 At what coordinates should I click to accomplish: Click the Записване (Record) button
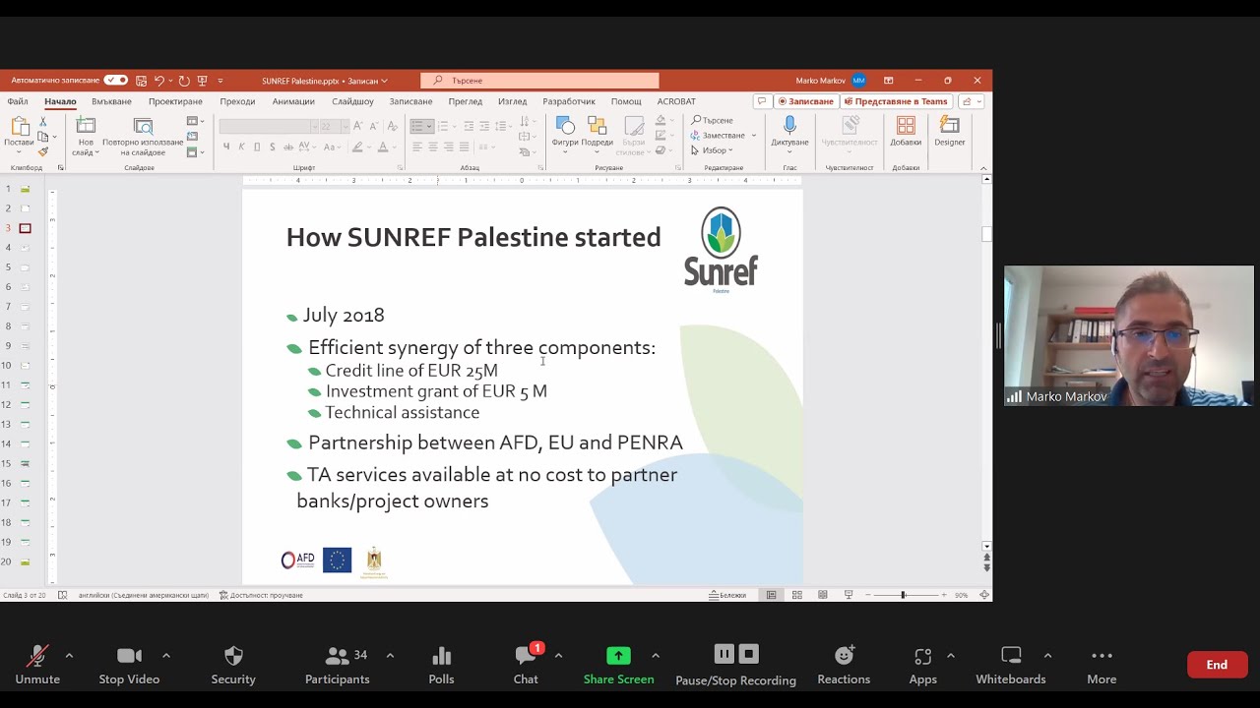[806, 101]
